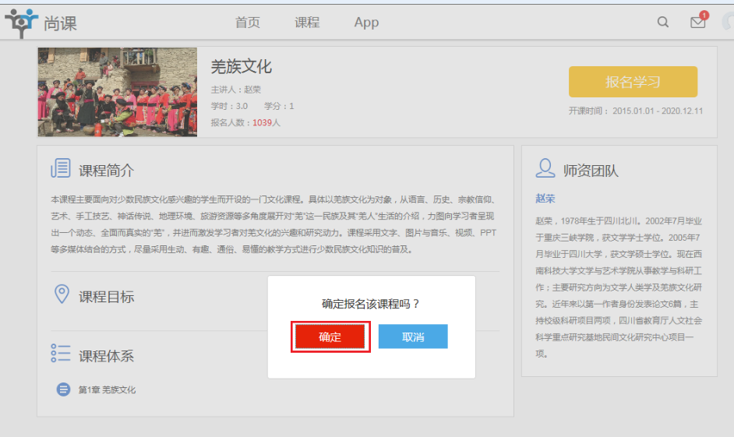
Task: Click the 课程体系 list icon
Action: coord(61,354)
